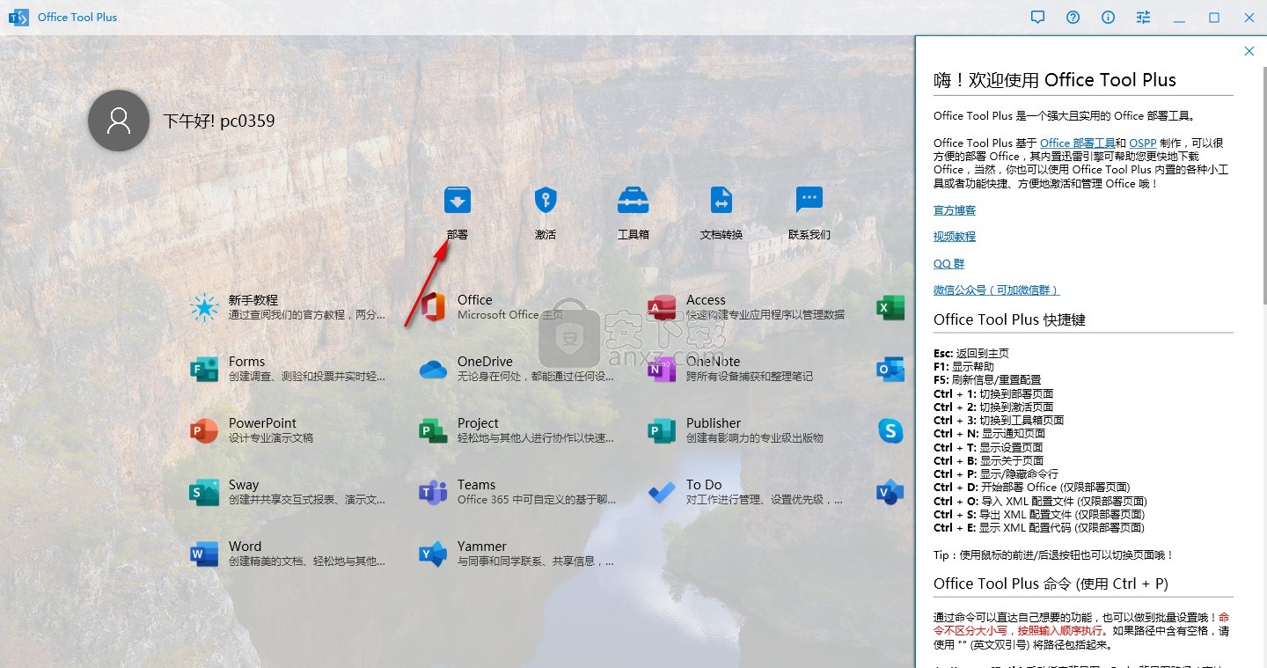Viewport: 1267px width, 668px height.
Task: Click the Ctrl + E 显示 XML 配置代码 line
Action: click(x=1039, y=527)
